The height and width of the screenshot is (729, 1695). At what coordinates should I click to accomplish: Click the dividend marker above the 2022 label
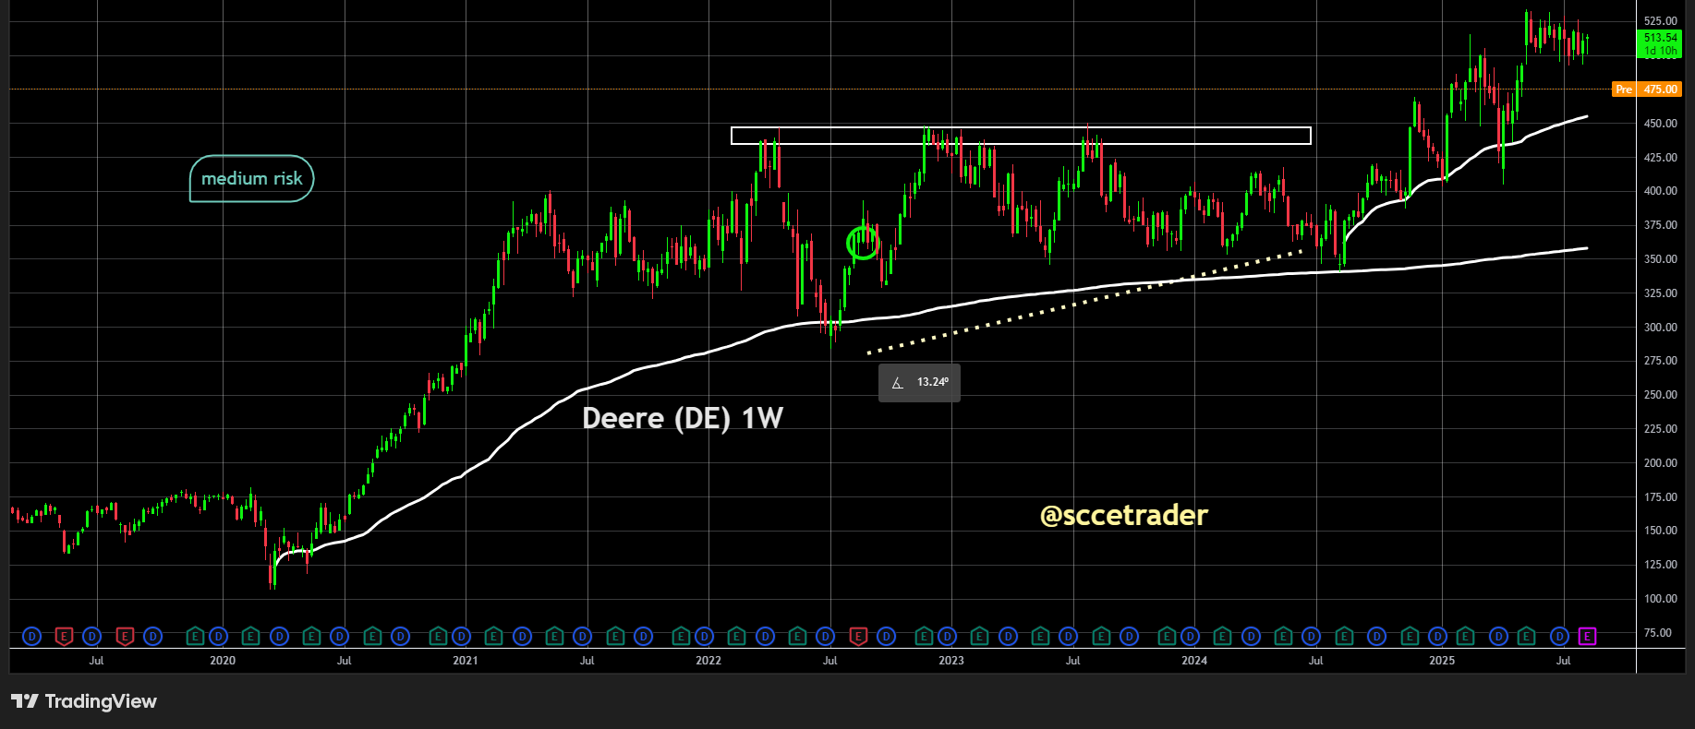pos(704,636)
